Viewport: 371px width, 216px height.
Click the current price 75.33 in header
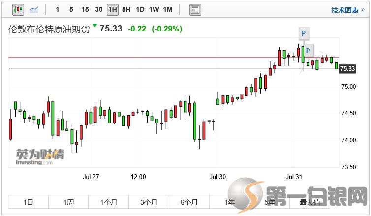tap(111, 29)
